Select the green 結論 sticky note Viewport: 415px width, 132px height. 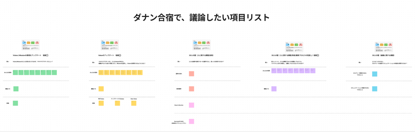coord(16,103)
